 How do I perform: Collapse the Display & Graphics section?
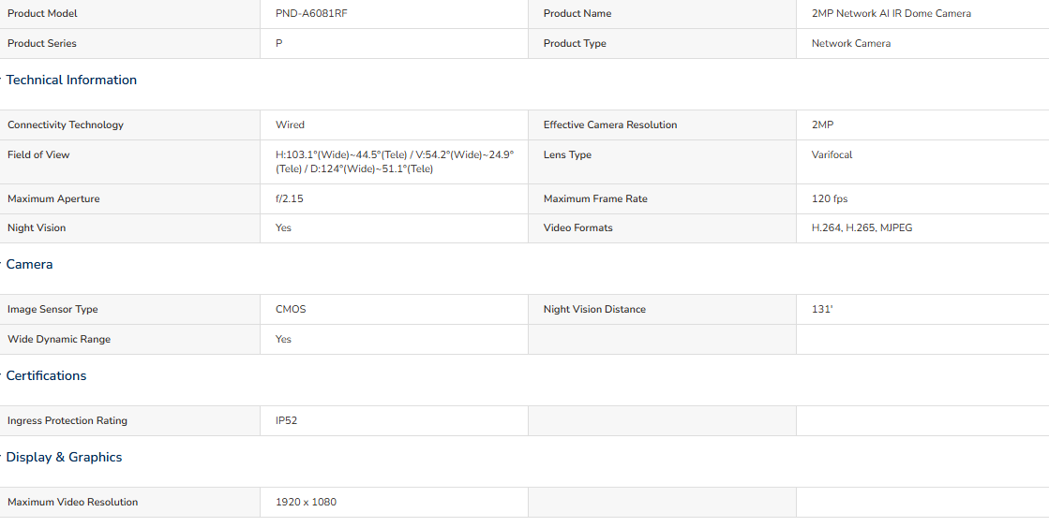click(x=65, y=458)
